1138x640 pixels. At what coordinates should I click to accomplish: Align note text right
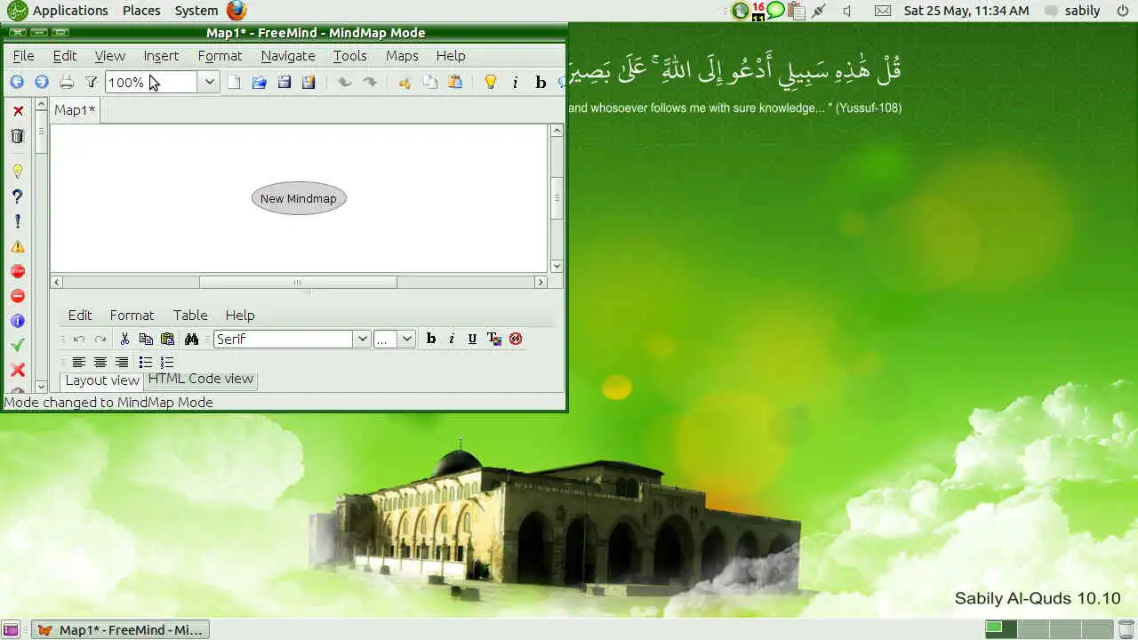tap(122, 362)
